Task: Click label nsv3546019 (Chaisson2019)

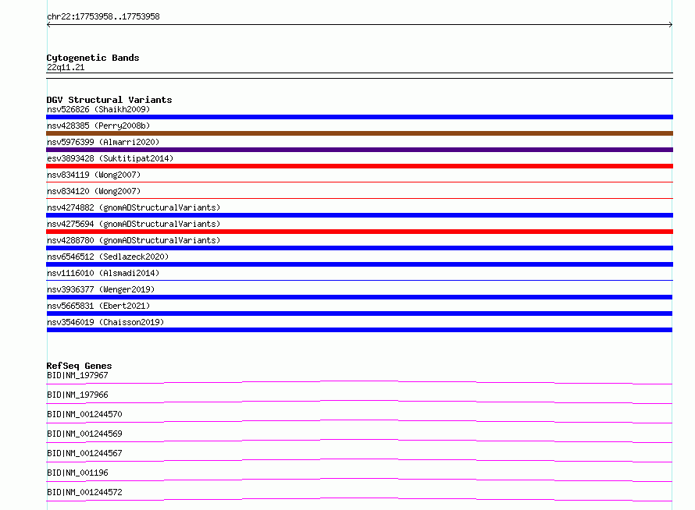Action: point(105,322)
